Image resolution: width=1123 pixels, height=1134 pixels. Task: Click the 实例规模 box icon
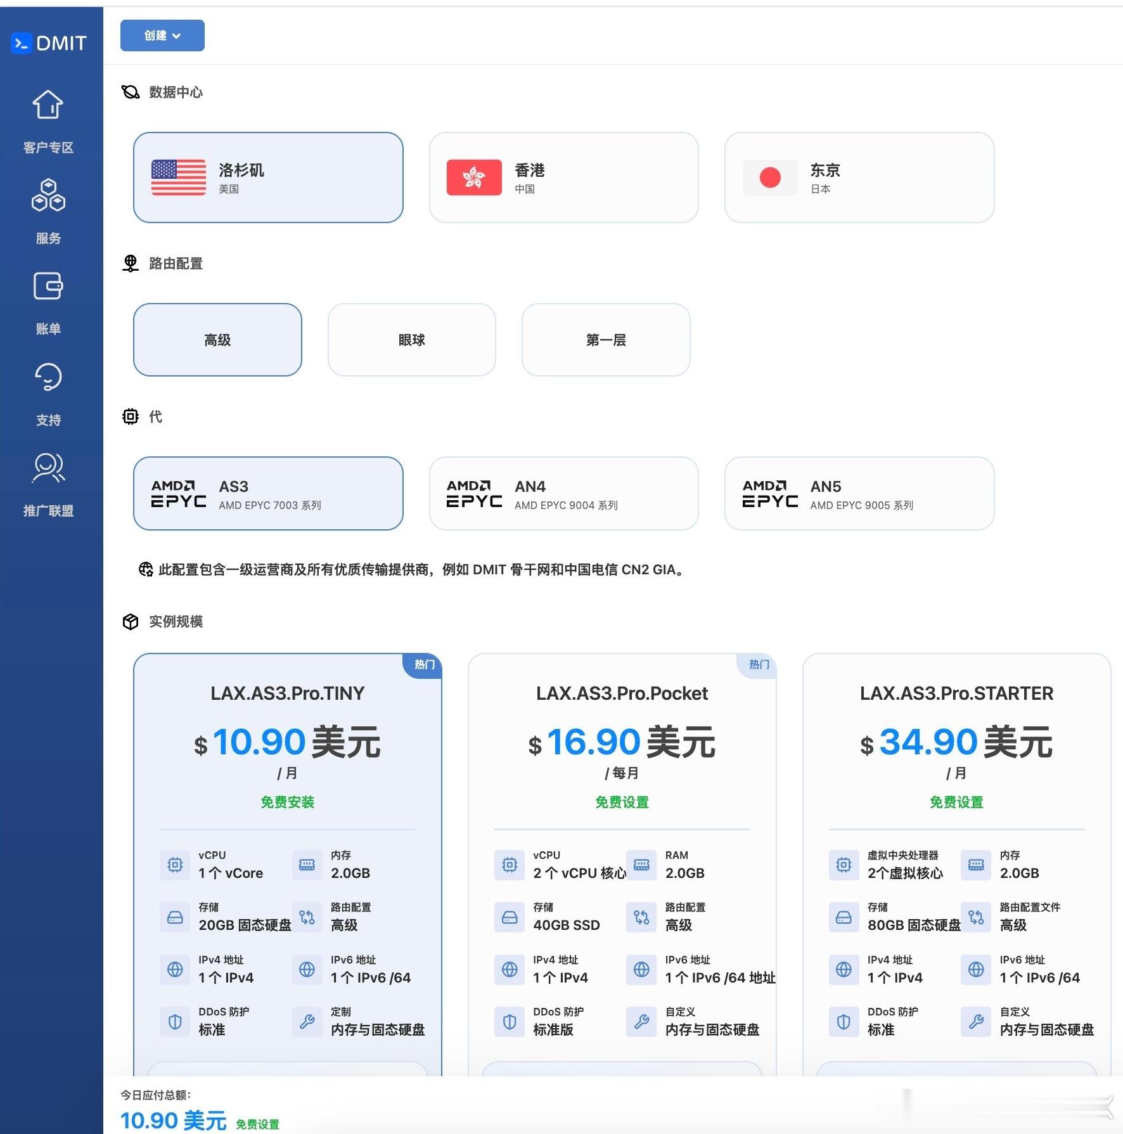pos(131,622)
